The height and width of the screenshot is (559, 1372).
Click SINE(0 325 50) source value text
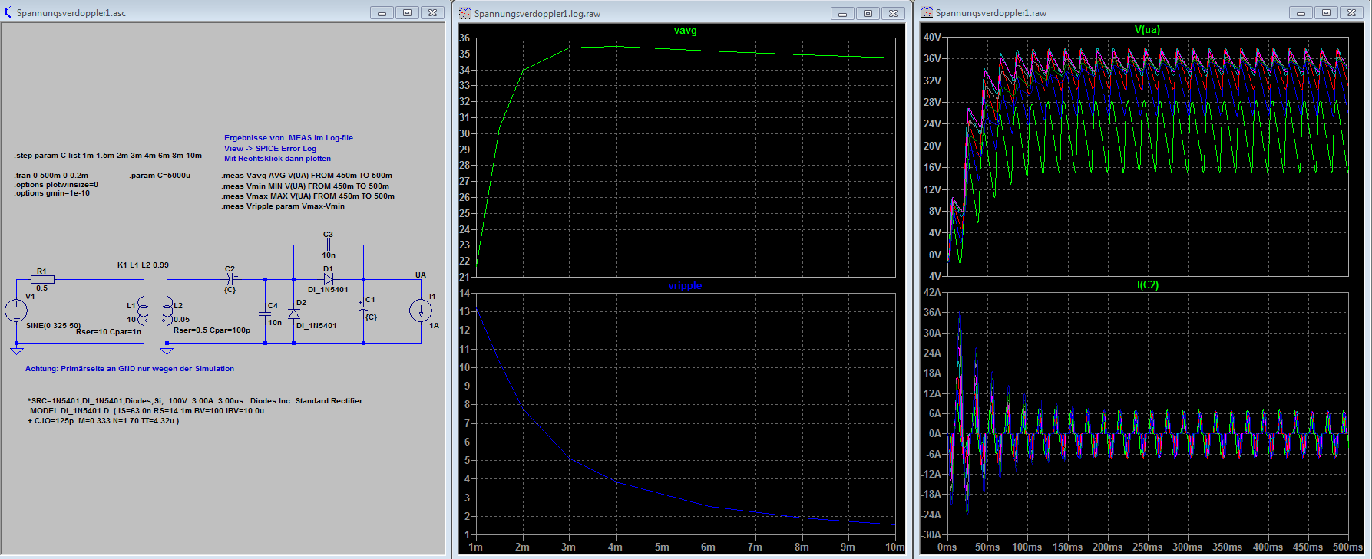click(53, 326)
